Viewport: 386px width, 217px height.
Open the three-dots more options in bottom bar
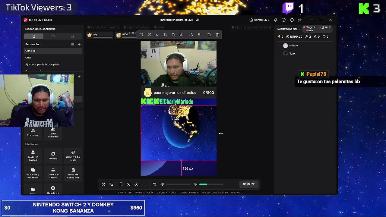click(144, 184)
